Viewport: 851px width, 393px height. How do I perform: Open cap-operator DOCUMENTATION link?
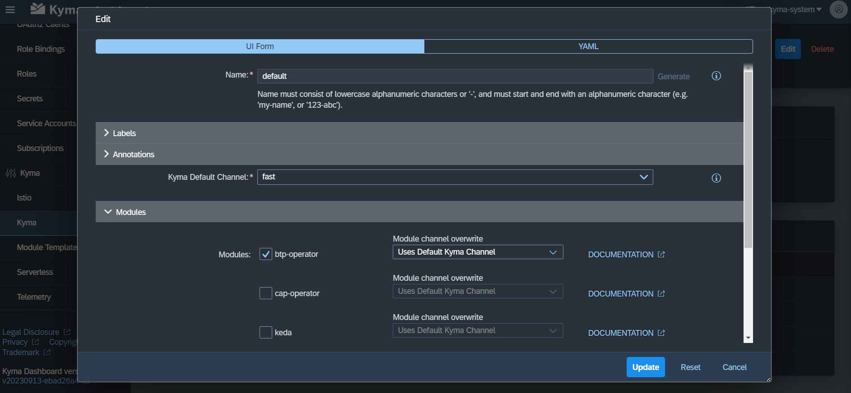point(621,294)
